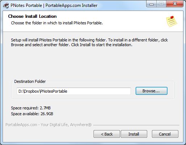Click the Choose Install Location heading

click(x=32, y=16)
